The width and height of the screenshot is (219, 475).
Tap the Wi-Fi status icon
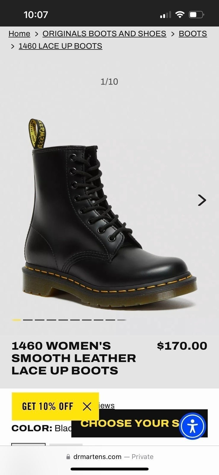(x=180, y=14)
